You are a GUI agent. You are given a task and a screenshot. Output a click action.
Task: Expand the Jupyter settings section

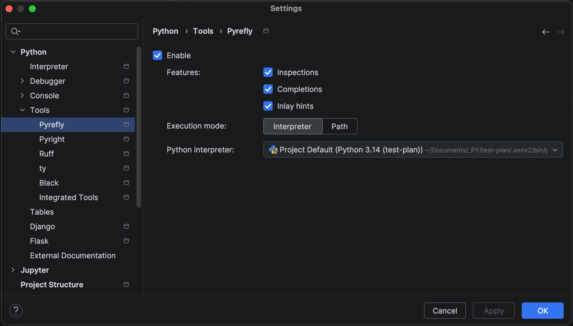click(x=13, y=270)
